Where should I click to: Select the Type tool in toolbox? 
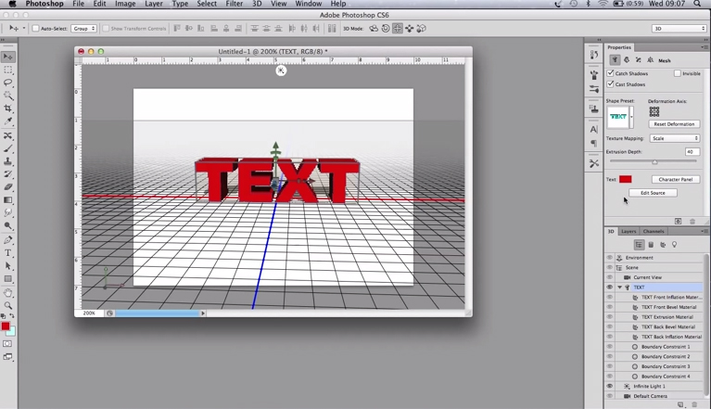(x=8, y=252)
